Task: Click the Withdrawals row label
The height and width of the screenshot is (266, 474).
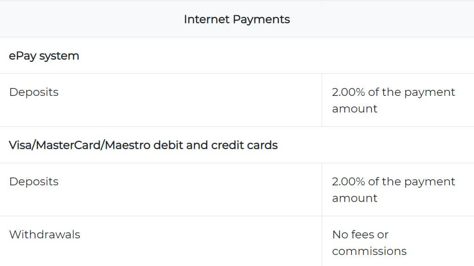Action: (x=45, y=235)
